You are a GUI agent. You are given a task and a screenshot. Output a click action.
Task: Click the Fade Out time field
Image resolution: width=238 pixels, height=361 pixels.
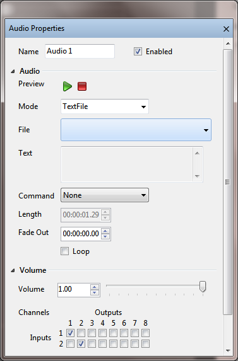coord(81,234)
